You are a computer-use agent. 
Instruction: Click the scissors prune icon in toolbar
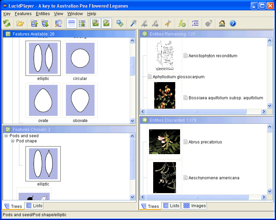168,23
